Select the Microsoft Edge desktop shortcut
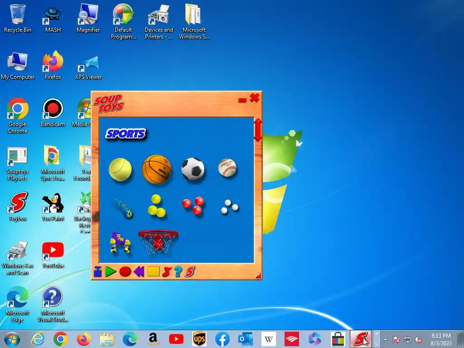The height and width of the screenshot is (348, 464). [18, 304]
